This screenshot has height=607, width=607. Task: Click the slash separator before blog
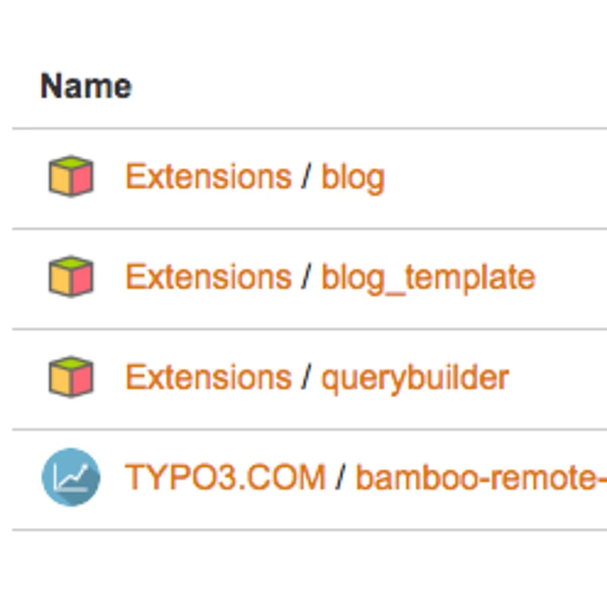(x=306, y=178)
